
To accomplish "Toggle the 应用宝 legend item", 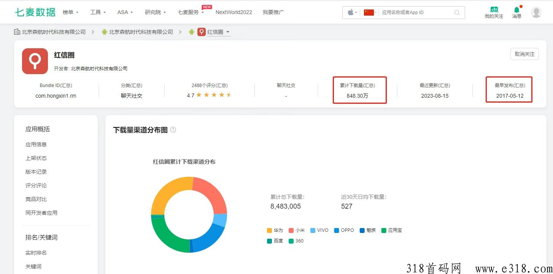I will point(391,230).
